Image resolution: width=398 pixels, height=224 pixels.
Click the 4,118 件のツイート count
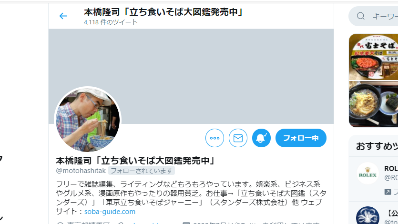point(111,22)
